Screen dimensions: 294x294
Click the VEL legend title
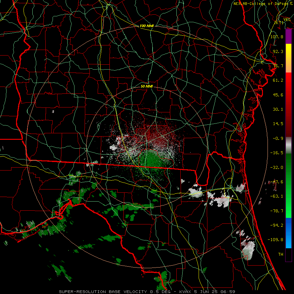click(287, 20)
